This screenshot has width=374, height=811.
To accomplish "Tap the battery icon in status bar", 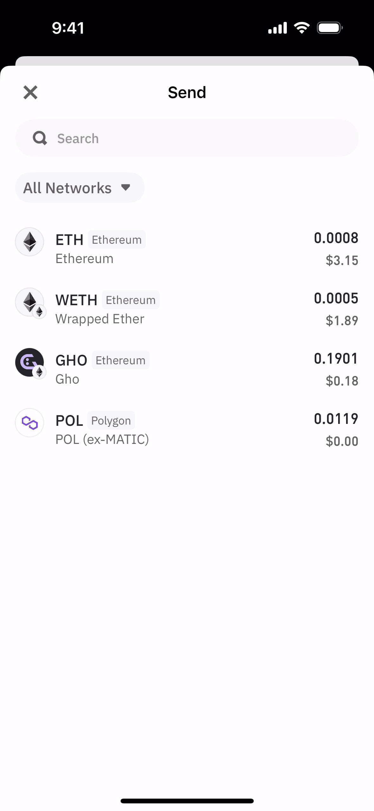I will point(330,28).
